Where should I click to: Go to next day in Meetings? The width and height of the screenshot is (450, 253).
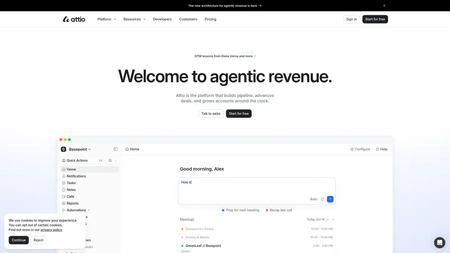tap(333, 220)
